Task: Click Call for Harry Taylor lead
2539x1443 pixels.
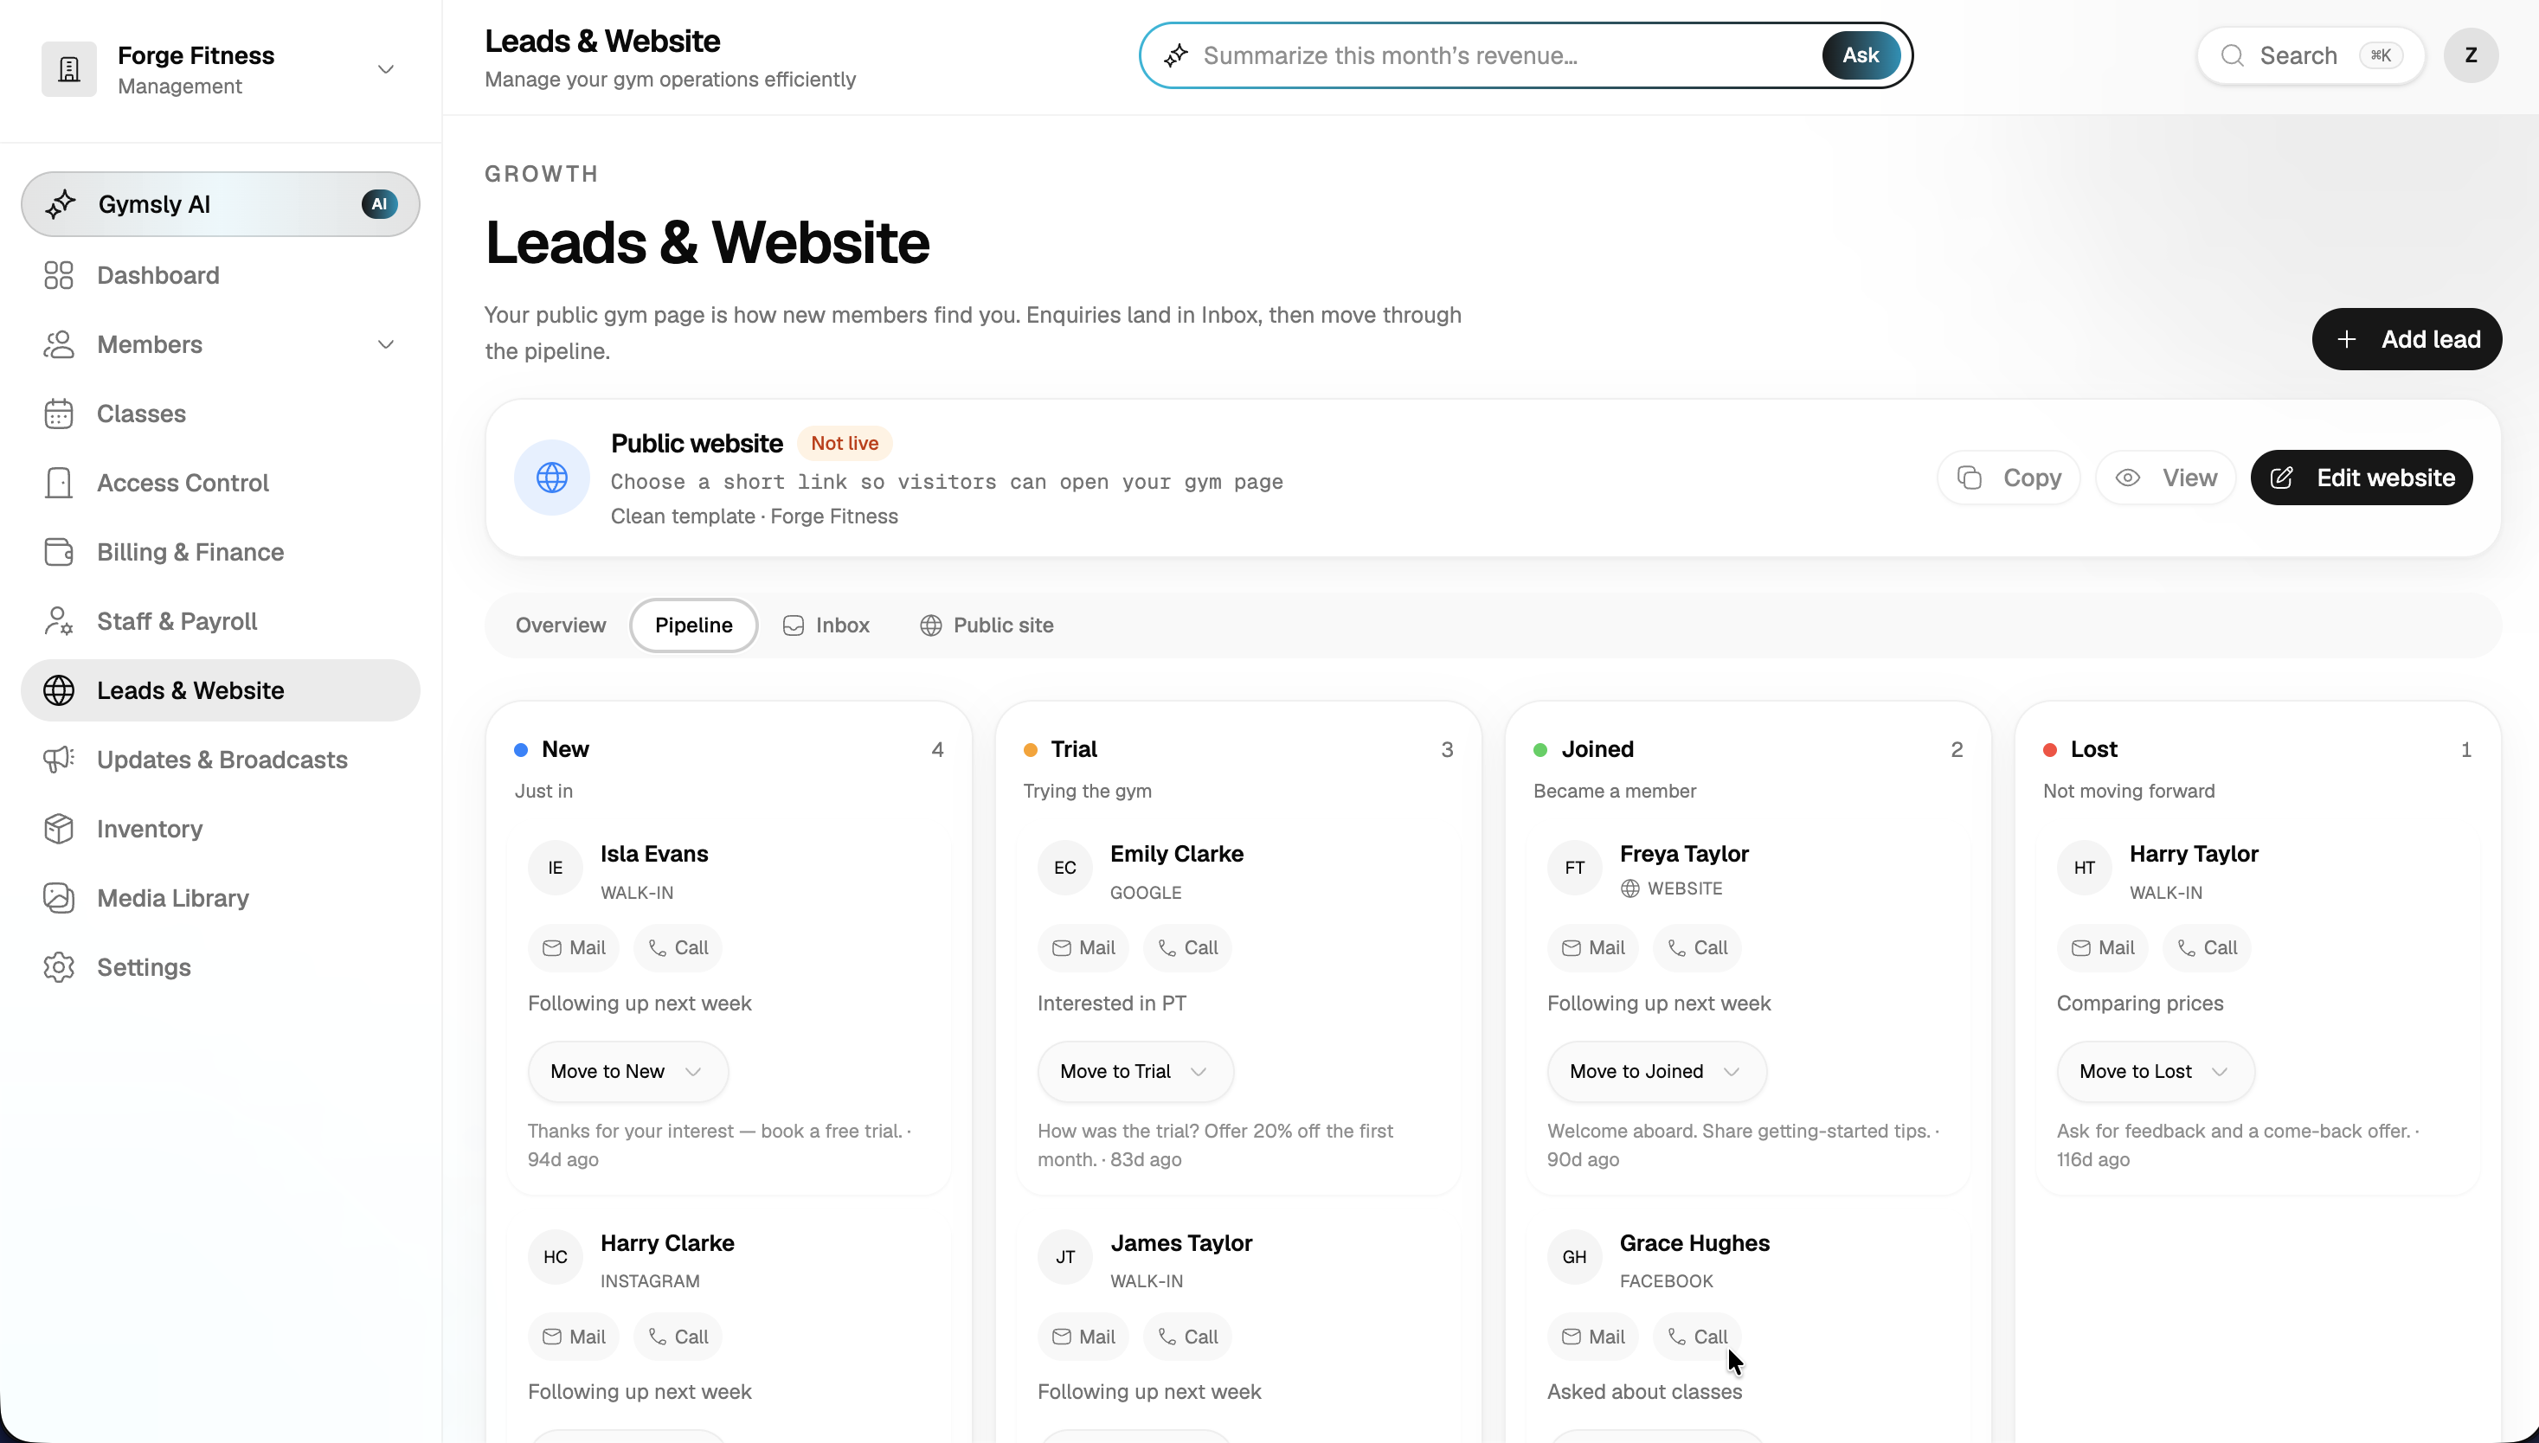Action: [x=2207, y=947]
